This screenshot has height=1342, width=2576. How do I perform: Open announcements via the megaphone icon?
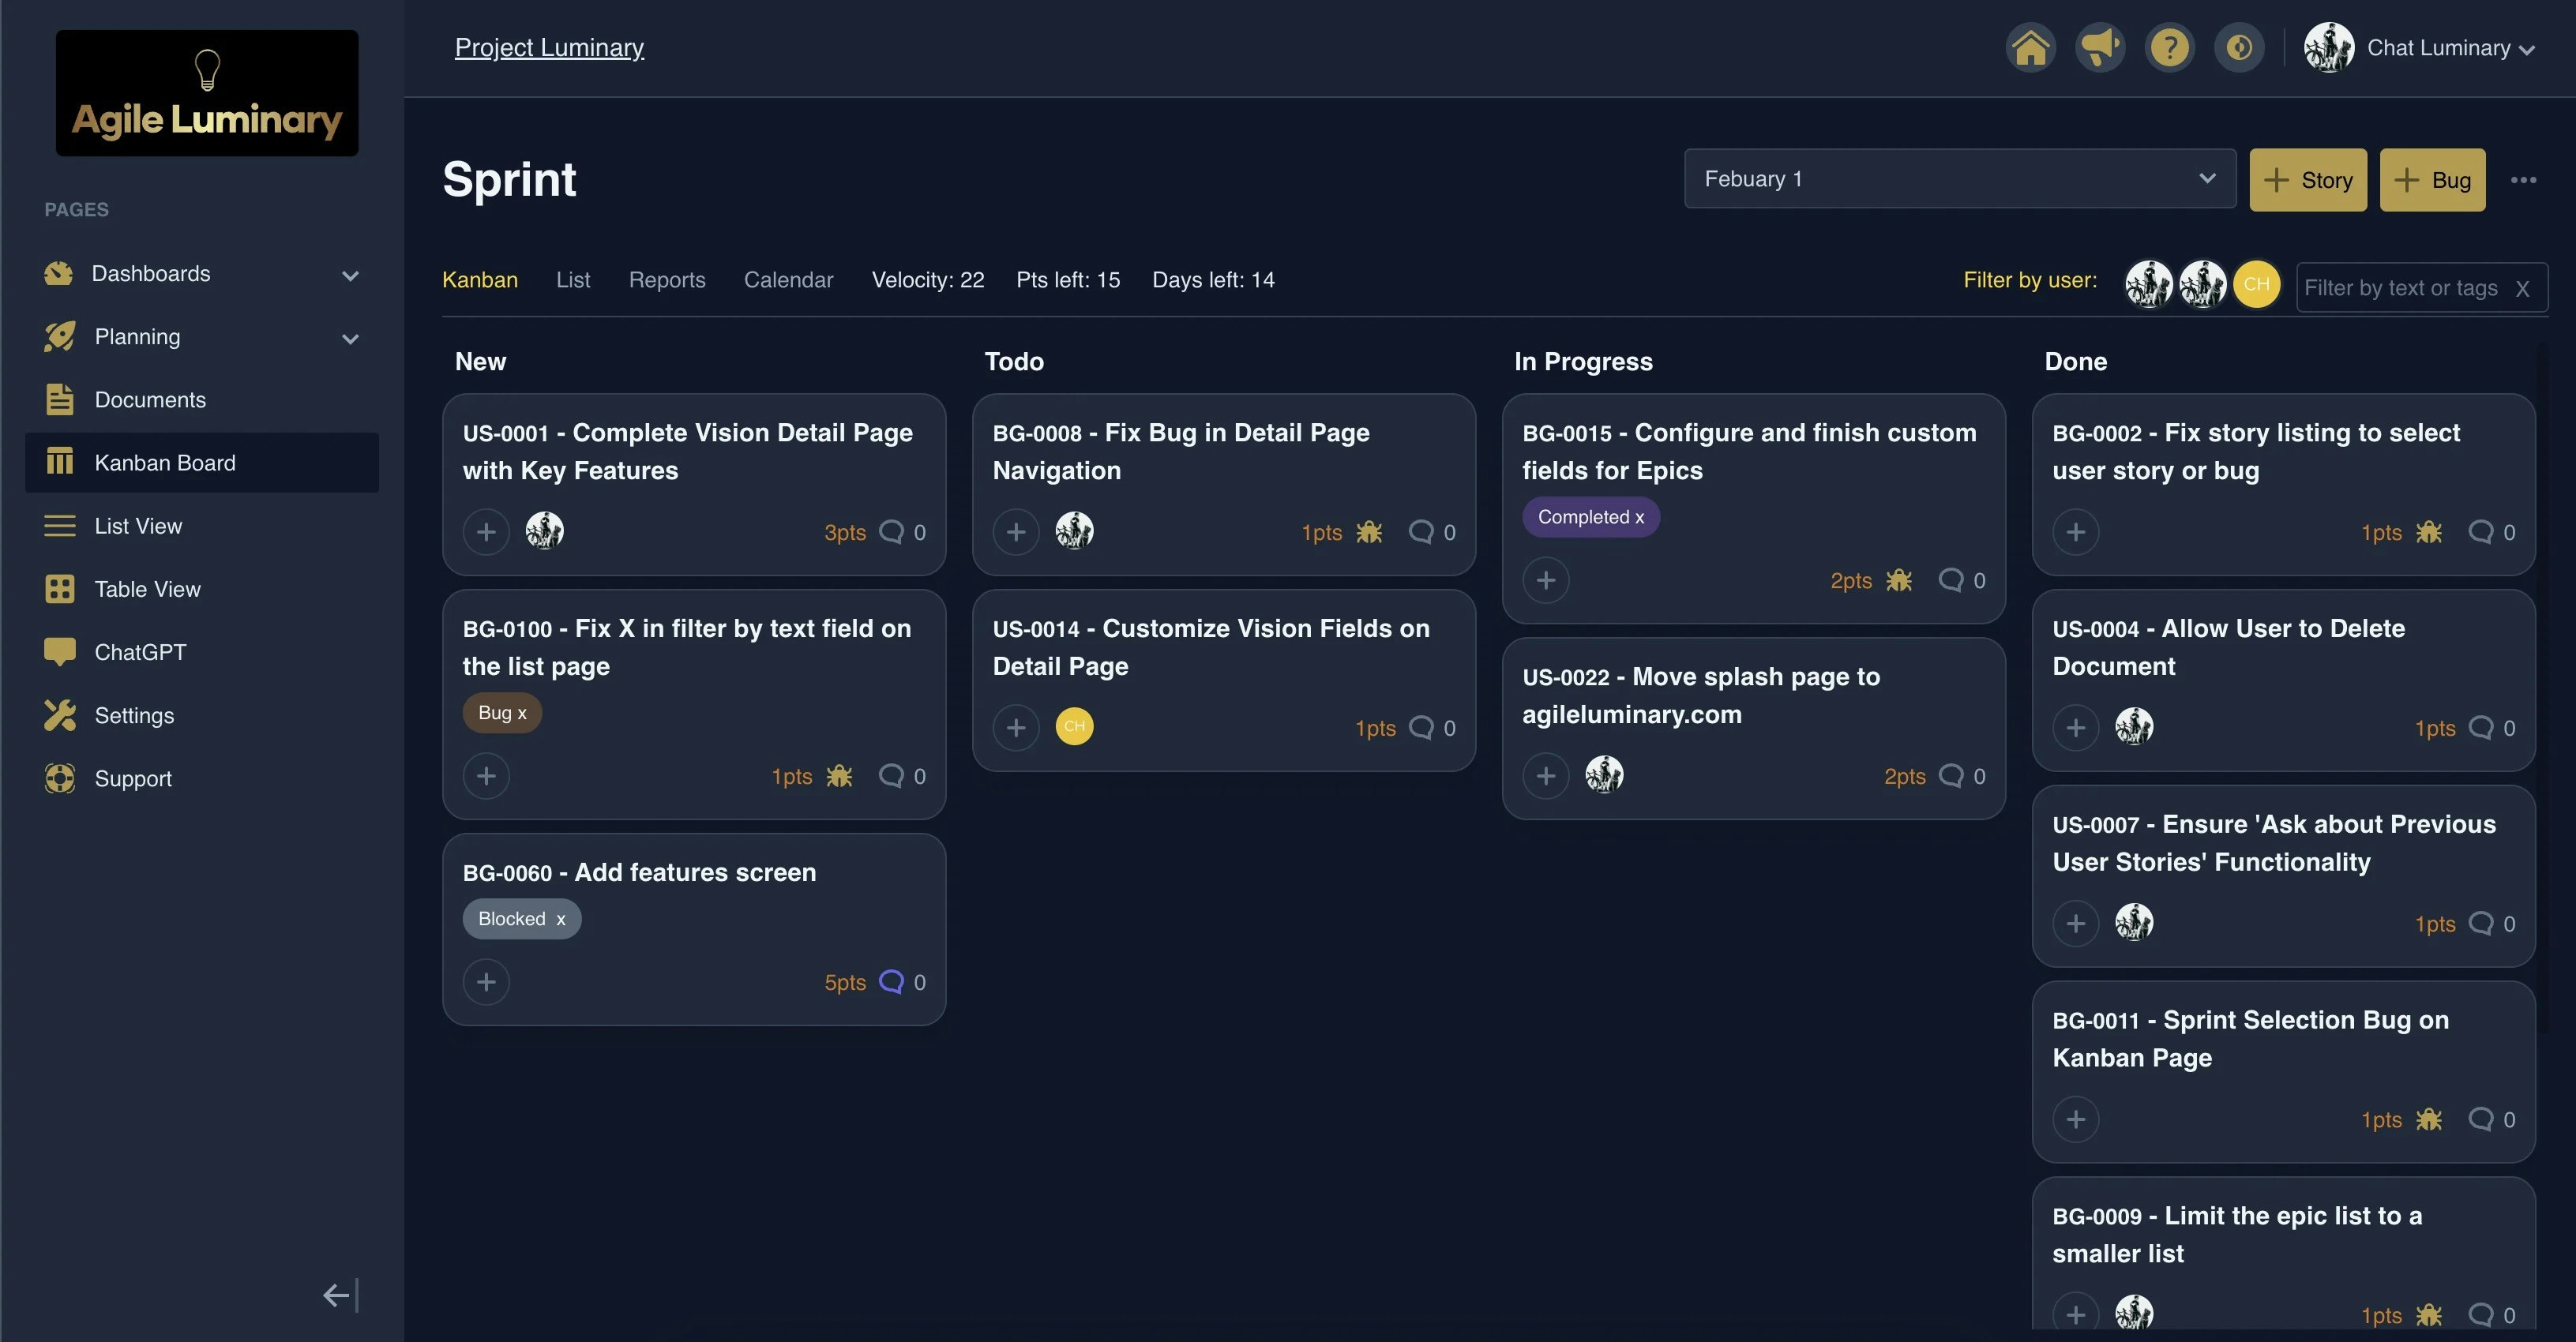pyautogui.click(x=2100, y=46)
